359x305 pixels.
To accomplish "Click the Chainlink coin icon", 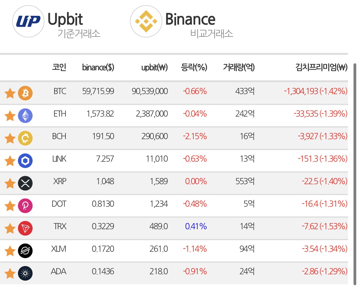I will tap(25, 161).
